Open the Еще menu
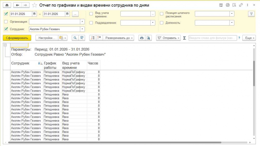Viewport: 260px width, 146px height. (249, 38)
